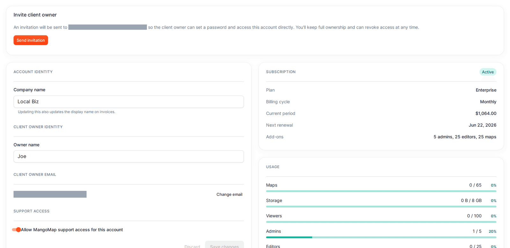
Task: Click the ACCOUNT IDENTITY section heading
Action: pos(33,72)
